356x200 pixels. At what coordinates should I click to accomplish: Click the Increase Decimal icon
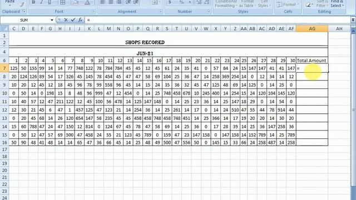[x=199, y=2]
